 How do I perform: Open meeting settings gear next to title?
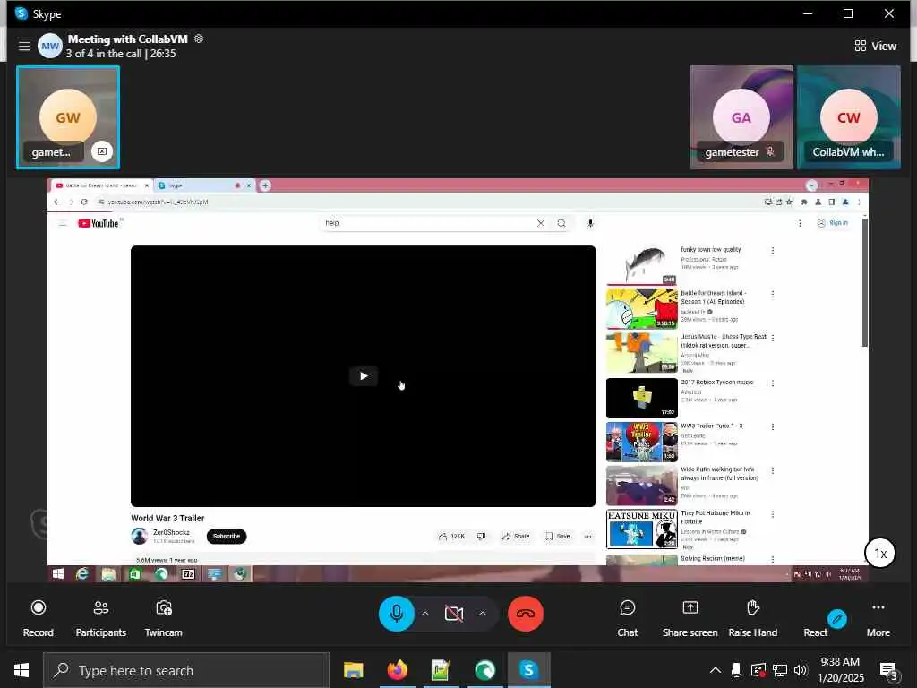(199, 39)
